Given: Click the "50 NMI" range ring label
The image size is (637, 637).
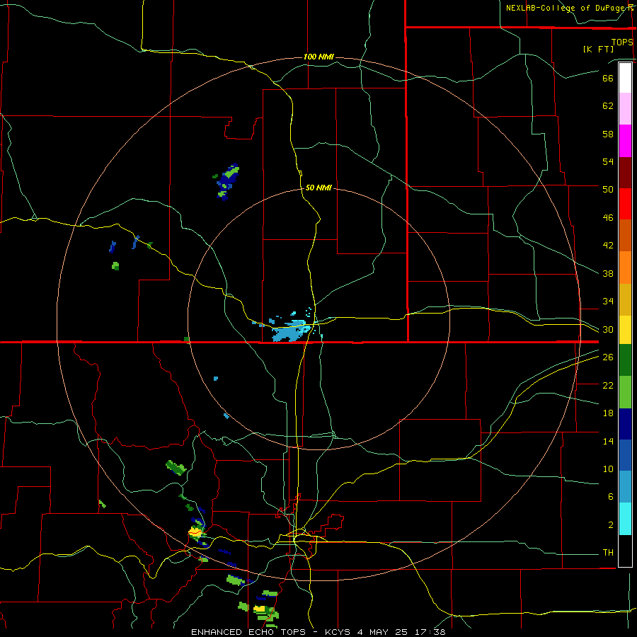Looking at the screenshot, I should (x=318, y=188).
